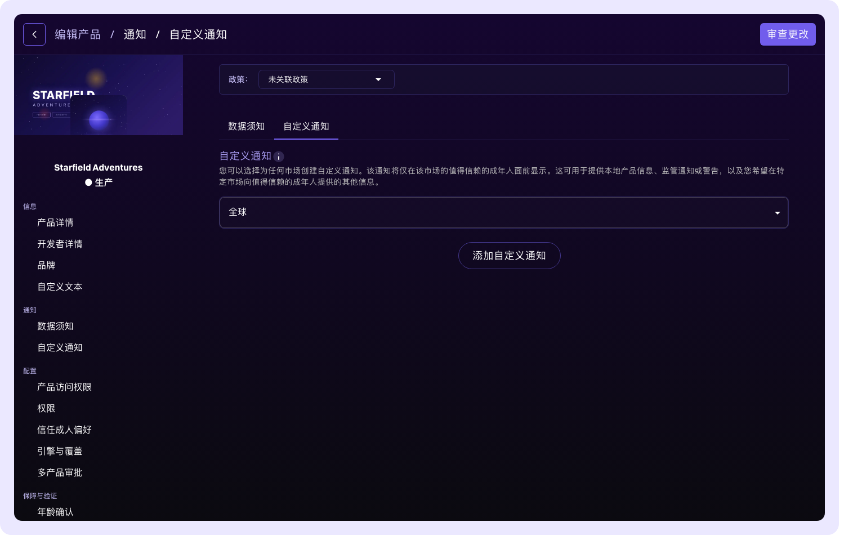
Task: Expand the 全球 market dropdown
Action: (x=504, y=212)
